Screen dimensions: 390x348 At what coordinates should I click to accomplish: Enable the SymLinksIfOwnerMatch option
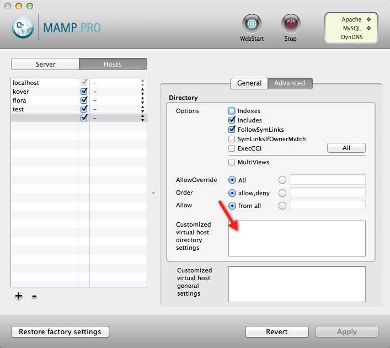point(232,139)
